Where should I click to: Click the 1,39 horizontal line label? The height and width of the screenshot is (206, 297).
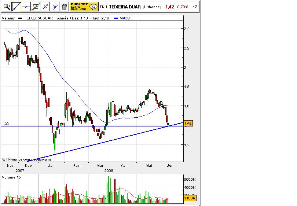pos(5,124)
